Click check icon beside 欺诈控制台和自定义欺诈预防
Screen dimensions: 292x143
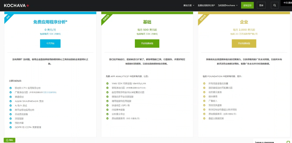(204, 110)
